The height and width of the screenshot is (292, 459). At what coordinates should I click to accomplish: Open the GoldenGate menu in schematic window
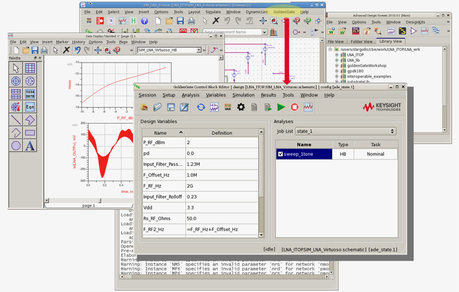click(284, 12)
